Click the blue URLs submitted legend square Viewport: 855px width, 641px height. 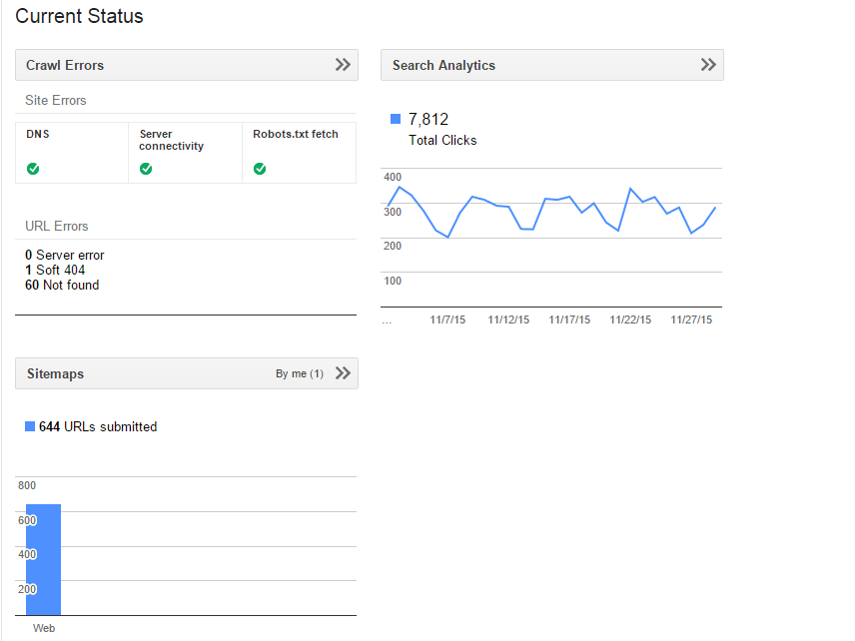tap(30, 426)
